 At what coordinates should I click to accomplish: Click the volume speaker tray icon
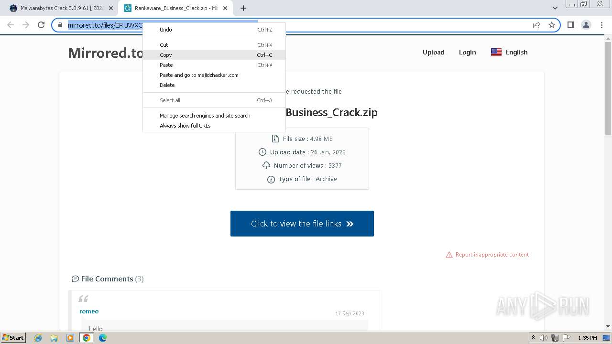[544, 338]
